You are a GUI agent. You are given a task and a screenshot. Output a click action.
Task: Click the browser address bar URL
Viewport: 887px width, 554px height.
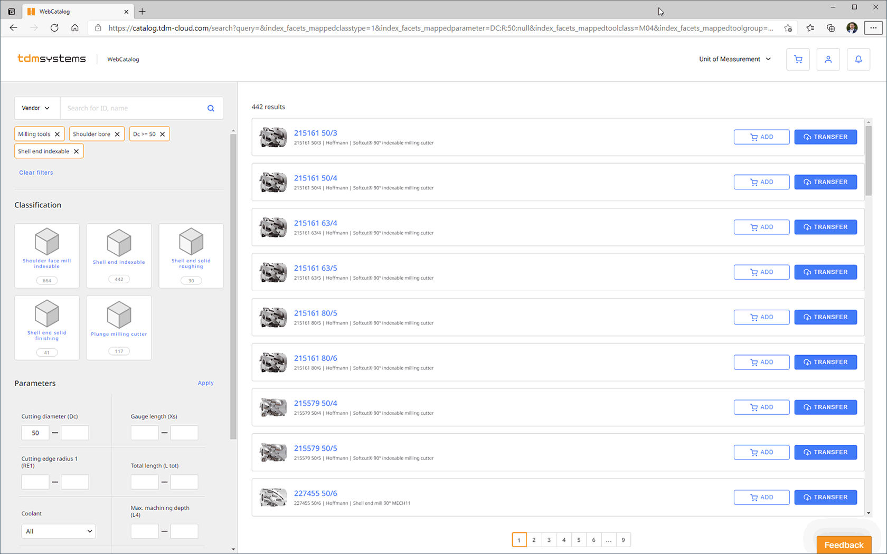point(440,28)
